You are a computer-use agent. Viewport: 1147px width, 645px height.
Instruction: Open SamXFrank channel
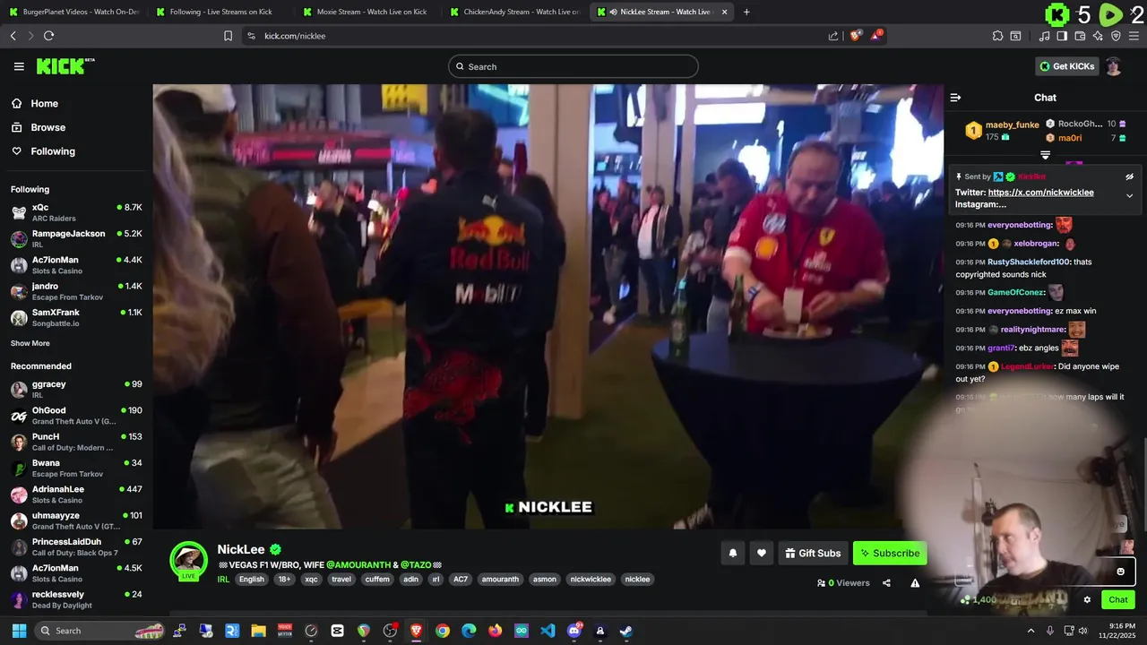[76, 317]
